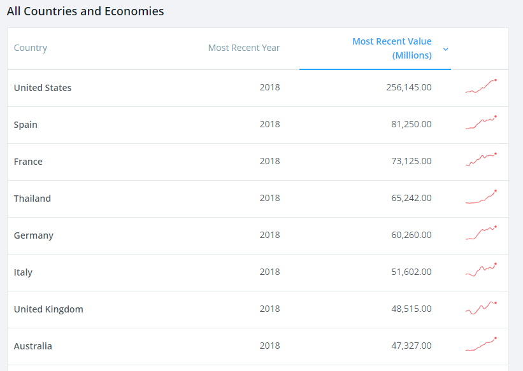
Task: Open the Australia country link
Action: (32, 346)
